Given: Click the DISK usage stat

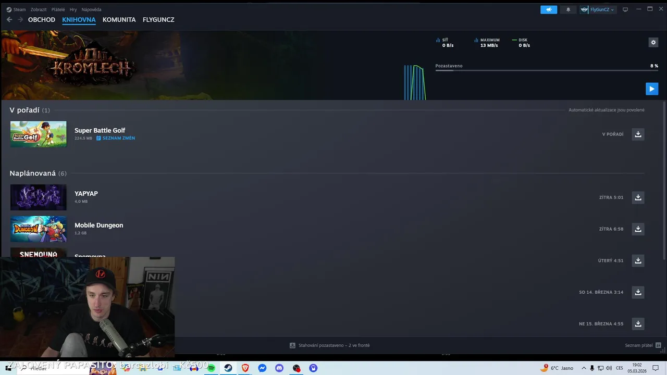Looking at the screenshot, I should 521,43.
